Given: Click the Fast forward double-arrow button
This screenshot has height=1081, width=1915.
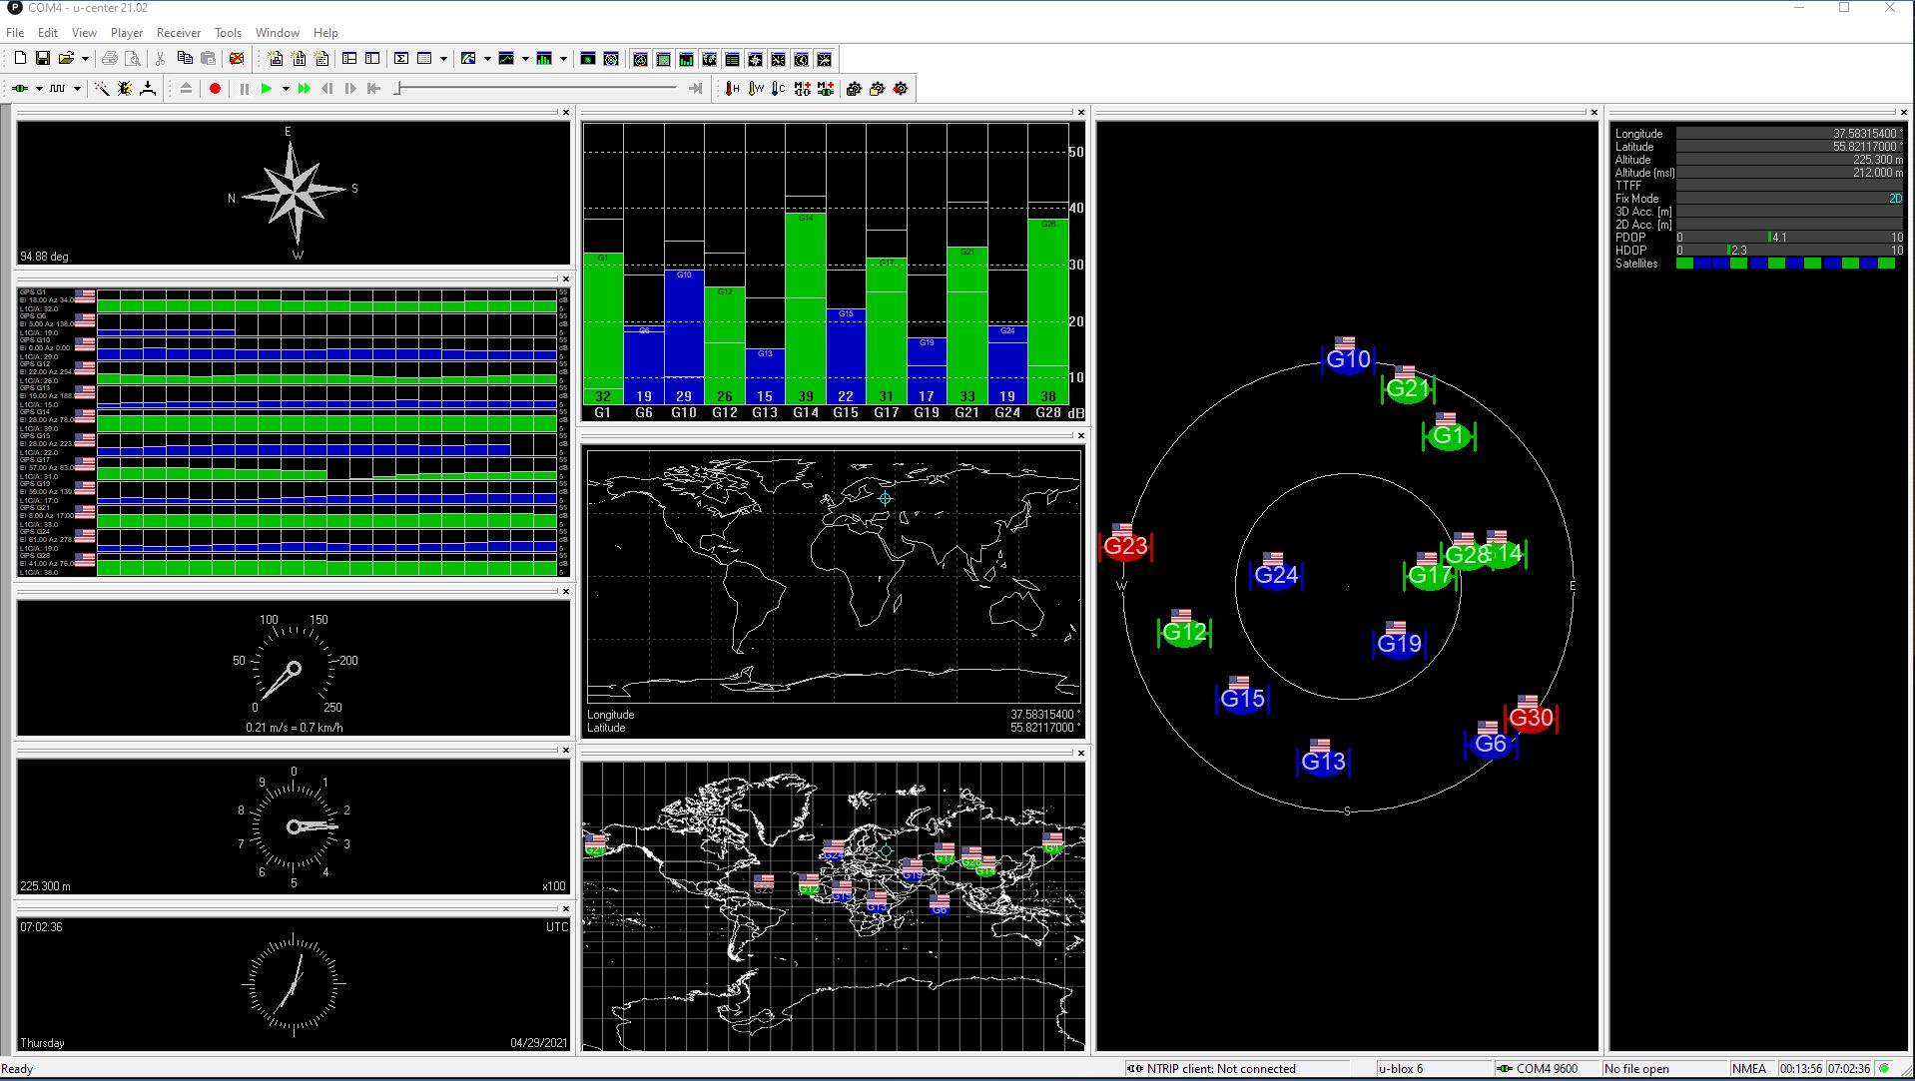Looking at the screenshot, I should point(305,89).
